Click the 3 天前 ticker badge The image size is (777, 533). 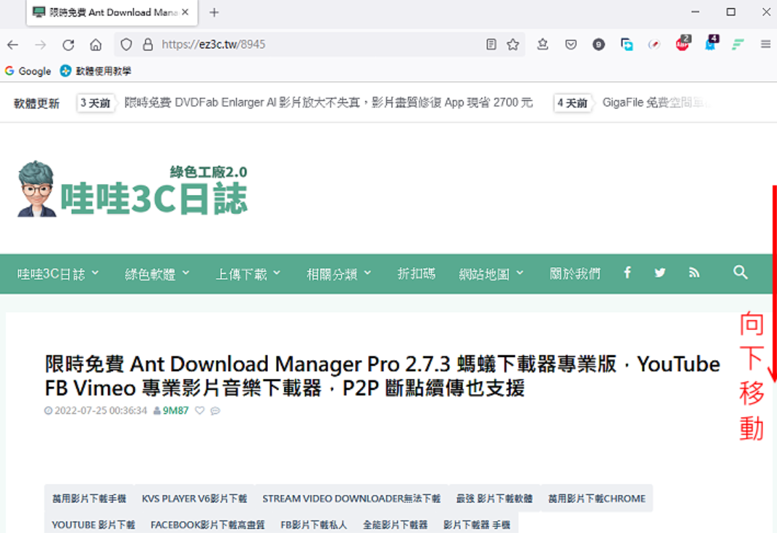95,103
